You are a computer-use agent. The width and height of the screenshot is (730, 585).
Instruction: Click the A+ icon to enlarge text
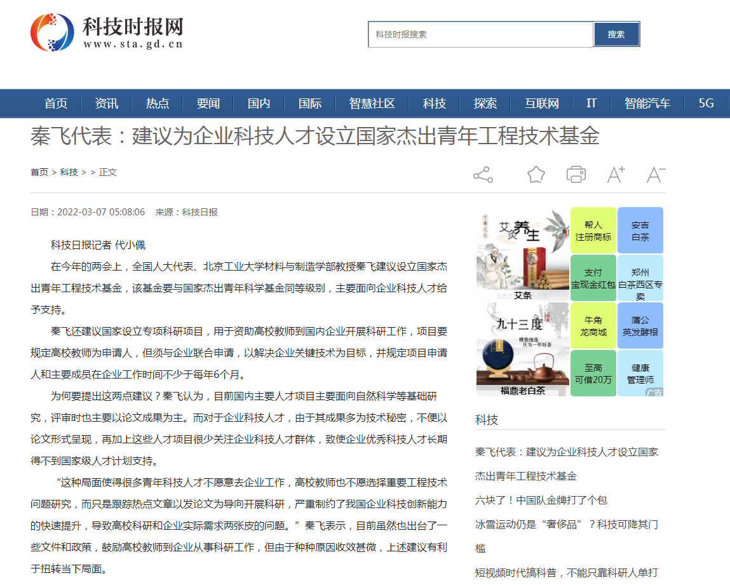(x=615, y=174)
